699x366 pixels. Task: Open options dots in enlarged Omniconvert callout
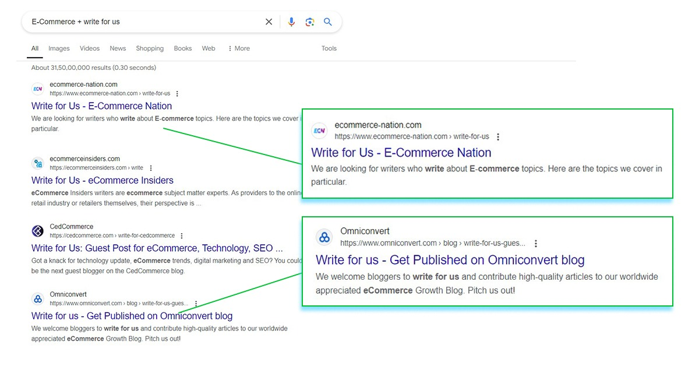tap(536, 244)
